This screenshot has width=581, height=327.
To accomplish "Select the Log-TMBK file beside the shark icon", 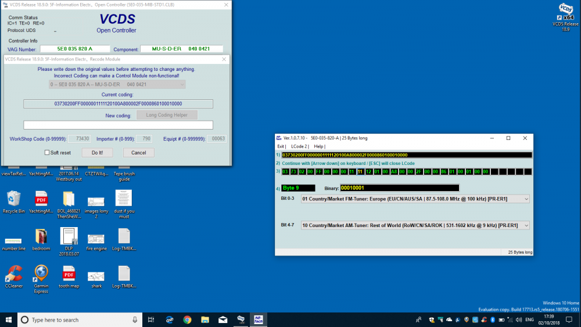I will [124, 276].
